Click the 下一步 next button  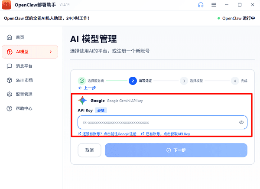tap(176, 150)
